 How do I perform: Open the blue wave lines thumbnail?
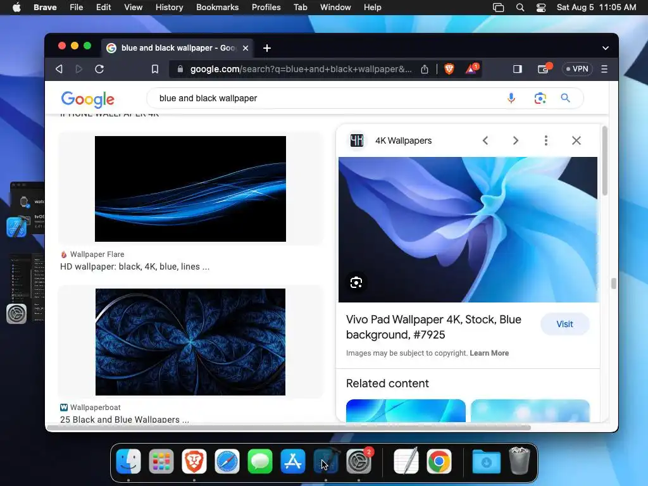pyautogui.click(x=190, y=189)
